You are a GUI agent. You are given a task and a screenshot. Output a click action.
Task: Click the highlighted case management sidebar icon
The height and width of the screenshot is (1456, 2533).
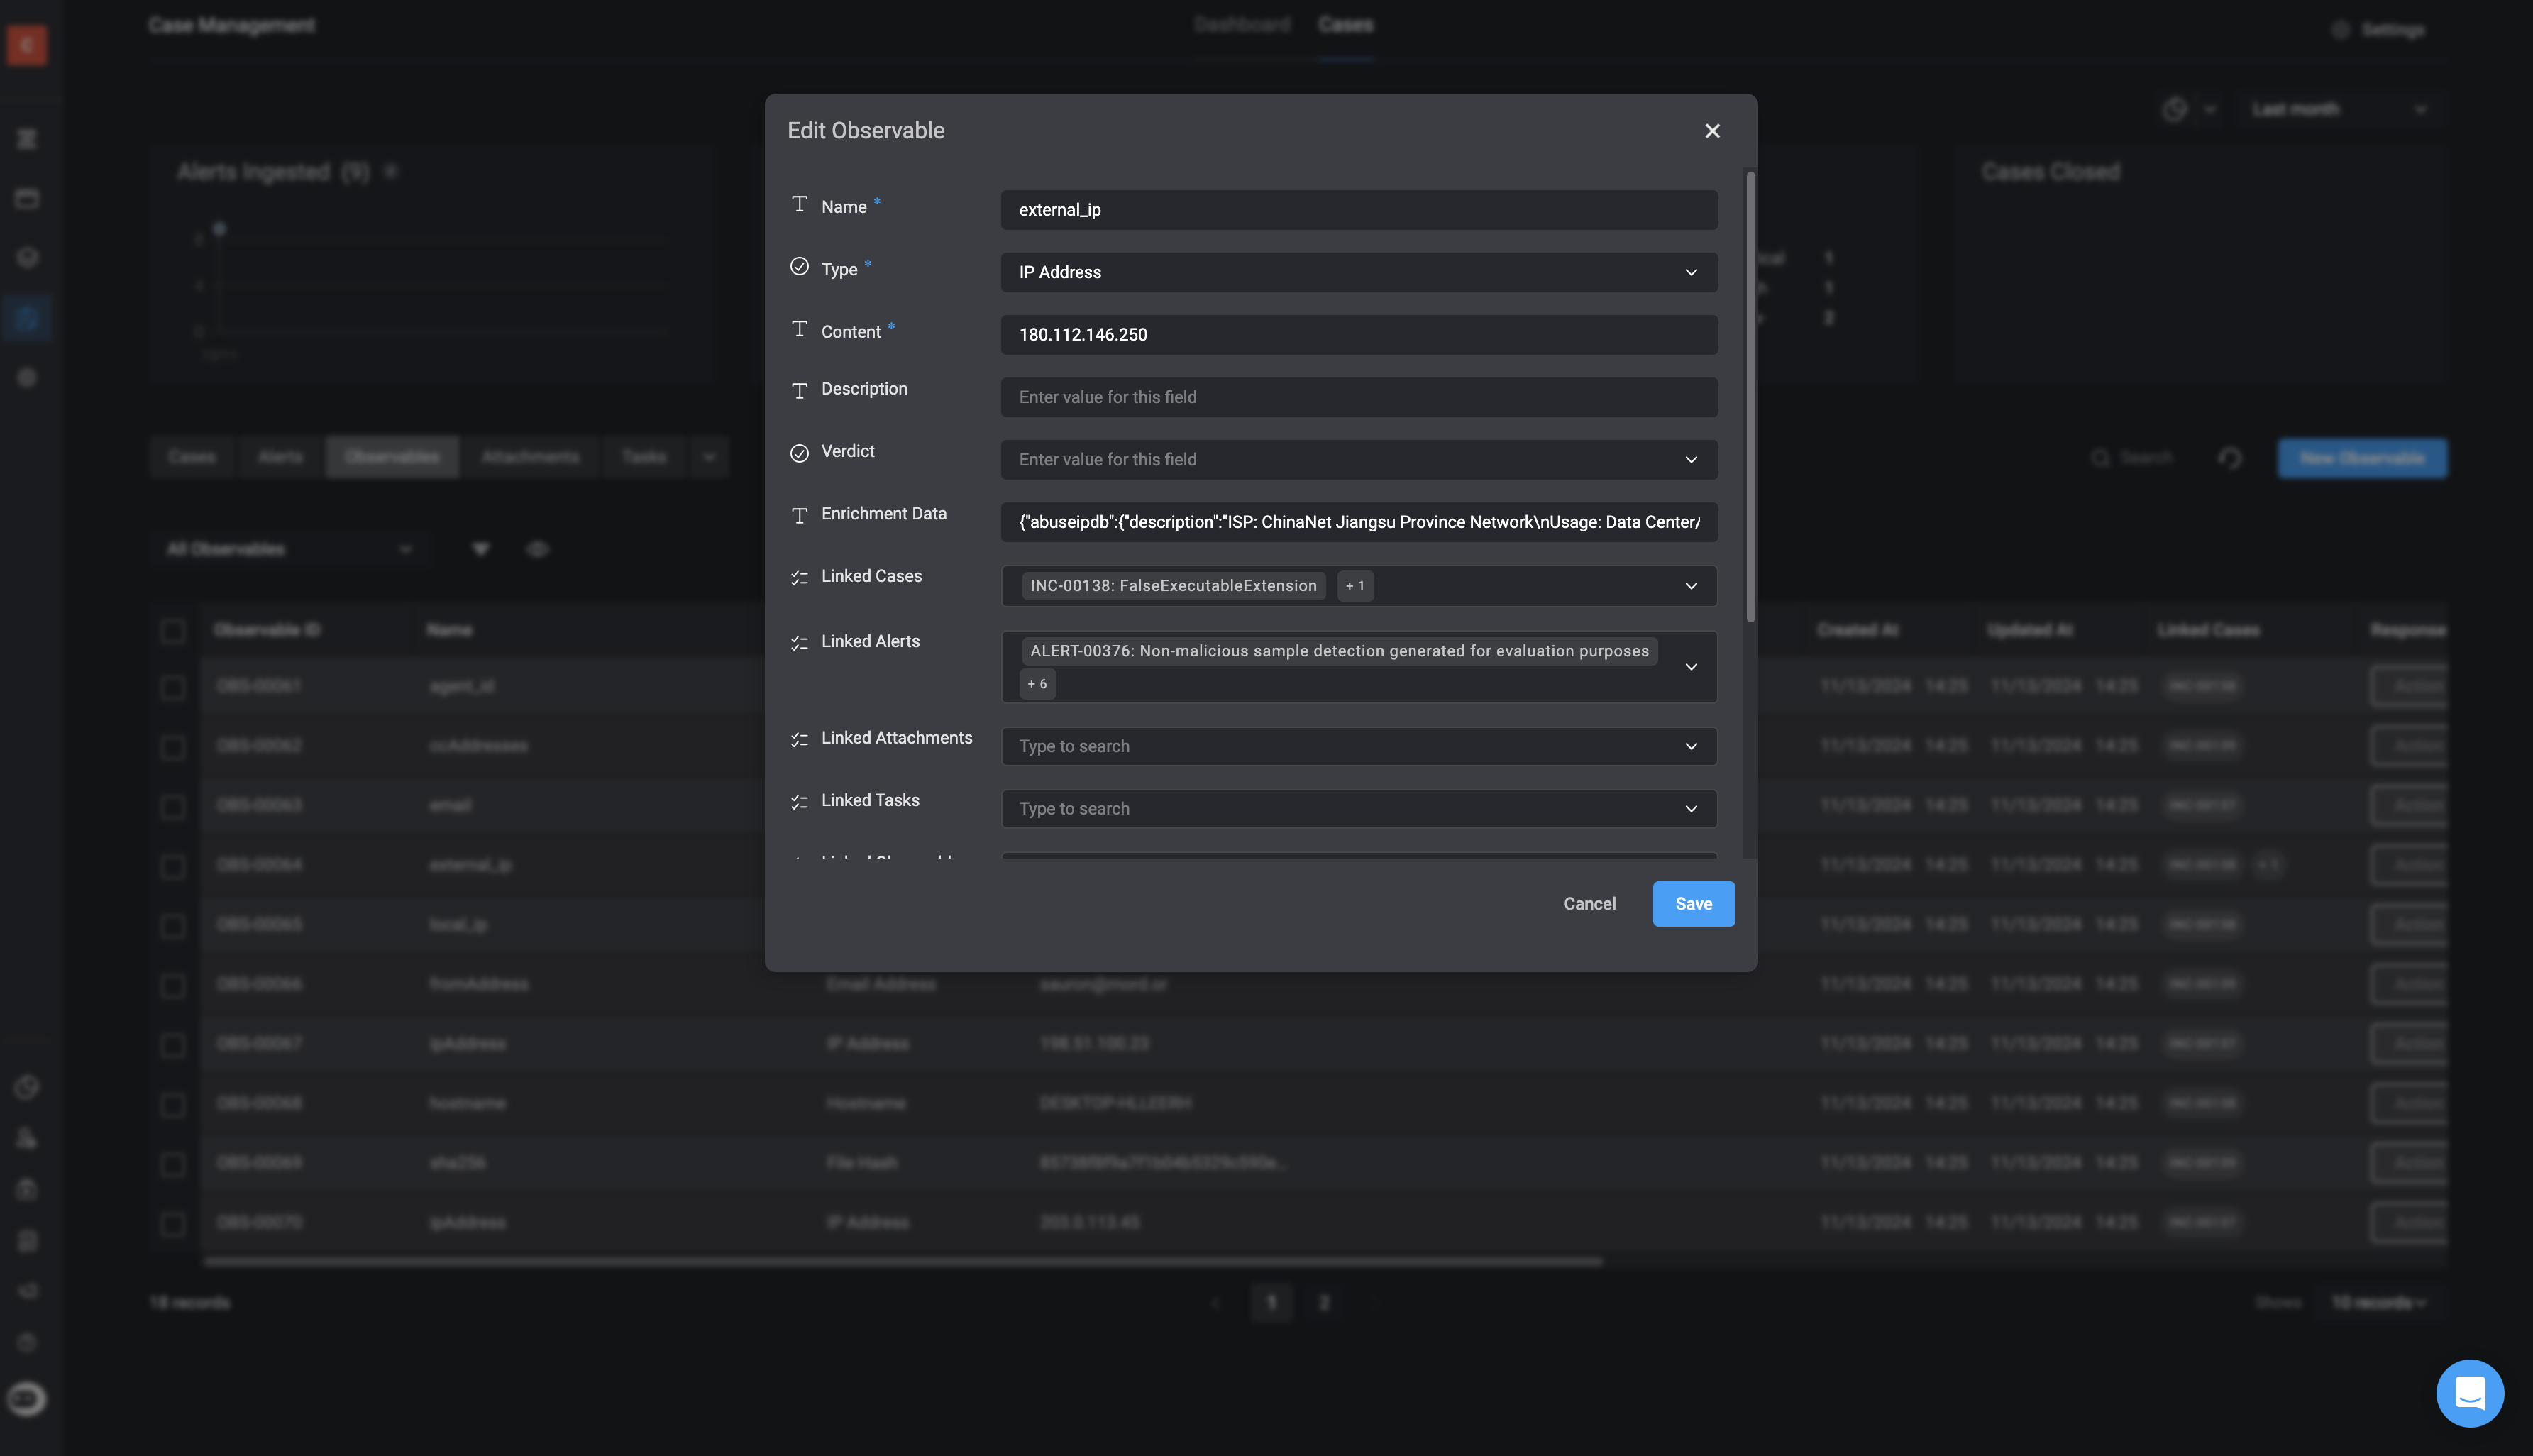(27, 318)
